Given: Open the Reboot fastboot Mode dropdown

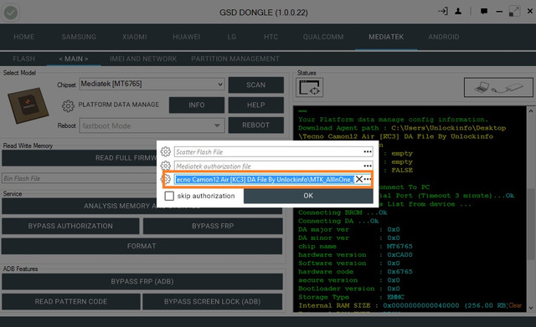Looking at the screenshot, I should click(x=152, y=125).
